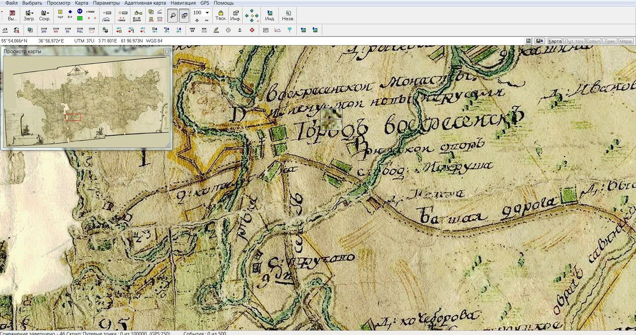Open the Навигация menu
The width and height of the screenshot is (636, 335).
coord(183,3)
